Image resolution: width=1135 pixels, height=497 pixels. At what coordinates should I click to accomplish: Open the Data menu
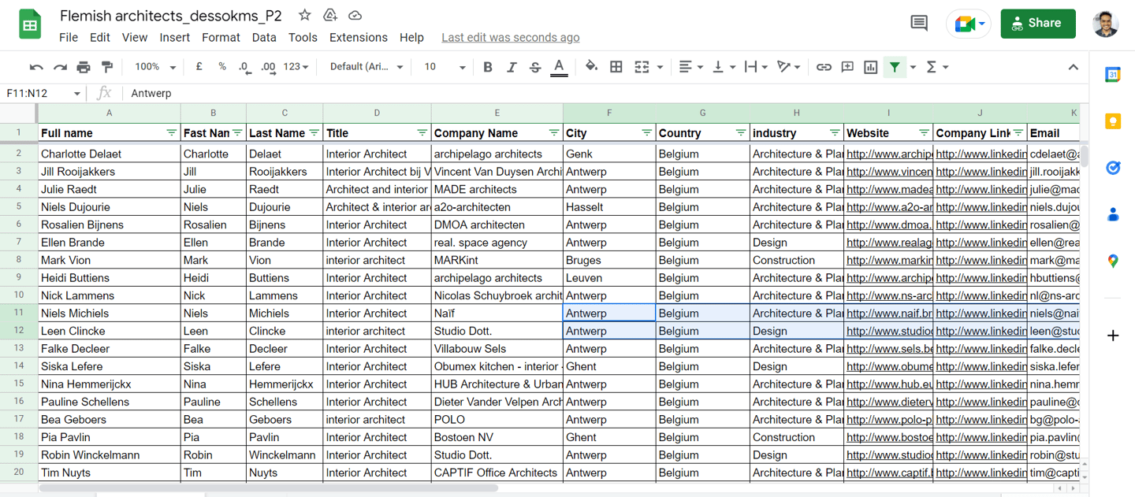tap(264, 37)
